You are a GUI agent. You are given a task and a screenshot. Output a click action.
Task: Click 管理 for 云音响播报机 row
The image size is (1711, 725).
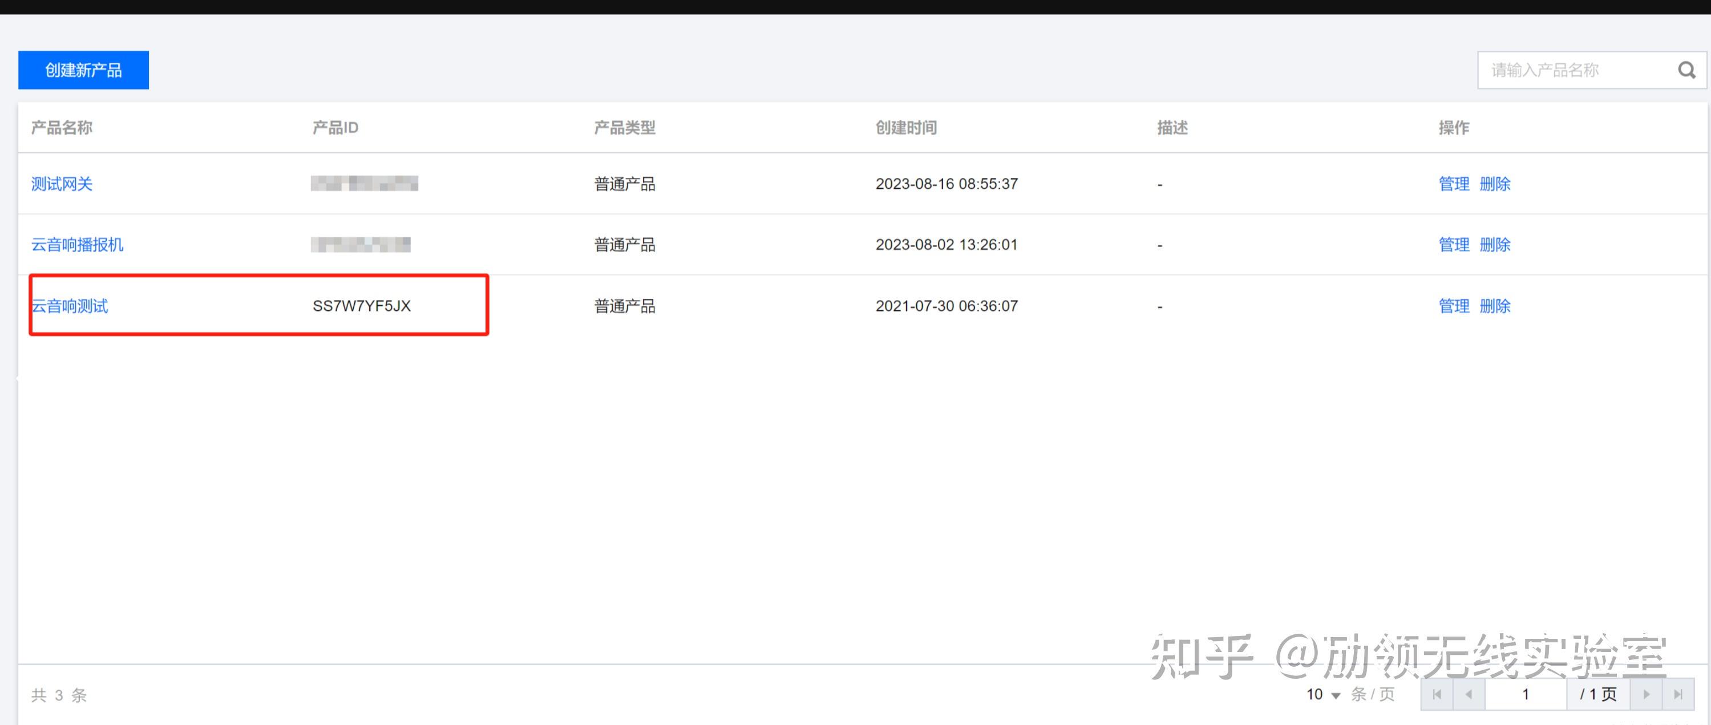tap(1454, 245)
